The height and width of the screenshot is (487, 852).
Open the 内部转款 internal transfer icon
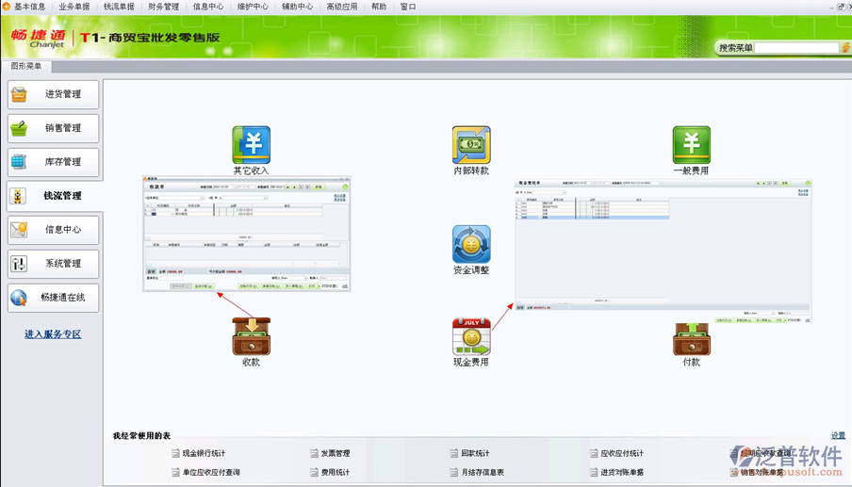(471, 145)
